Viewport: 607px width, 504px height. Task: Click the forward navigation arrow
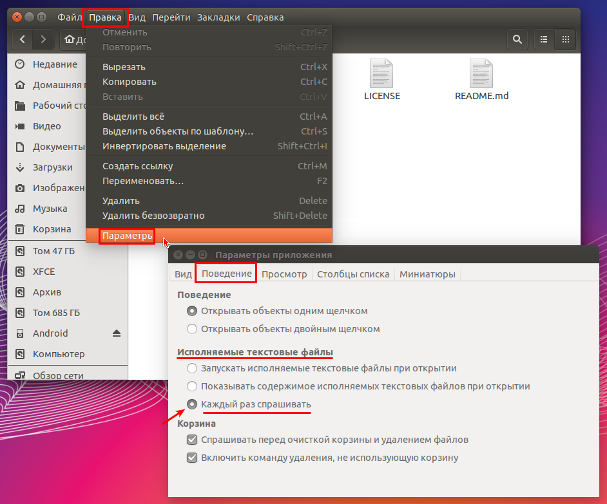point(43,39)
